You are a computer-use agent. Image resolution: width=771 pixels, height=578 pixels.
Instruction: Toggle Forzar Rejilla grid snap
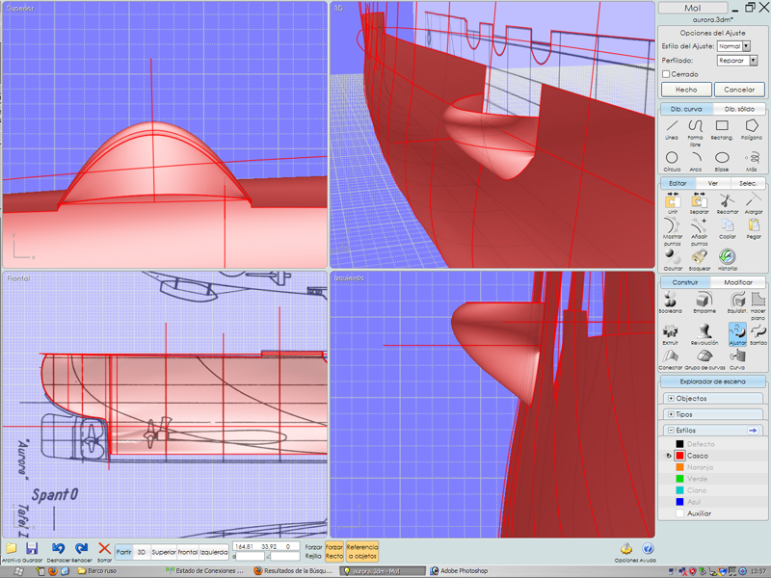tap(313, 551)
